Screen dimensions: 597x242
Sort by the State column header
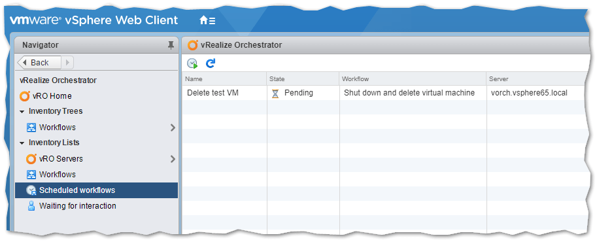pyautogui.click(x=303, y=79)
